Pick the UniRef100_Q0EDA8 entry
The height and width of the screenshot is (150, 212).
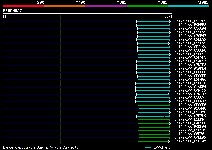click(190, 72)
